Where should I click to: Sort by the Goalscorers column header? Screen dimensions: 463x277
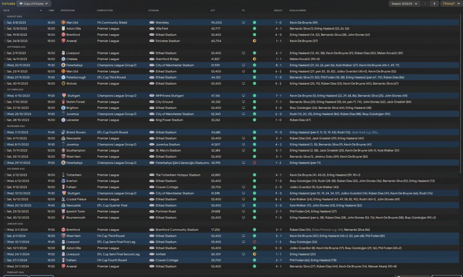298,10
